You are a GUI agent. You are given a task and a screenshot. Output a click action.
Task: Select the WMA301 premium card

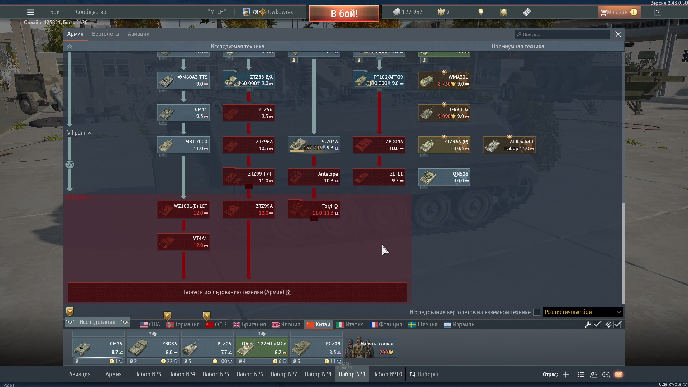[444, 81]
